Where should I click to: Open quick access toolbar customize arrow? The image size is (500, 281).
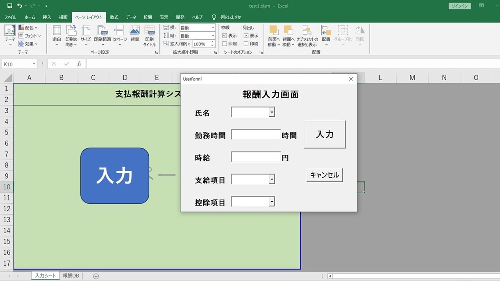[46, 6]
